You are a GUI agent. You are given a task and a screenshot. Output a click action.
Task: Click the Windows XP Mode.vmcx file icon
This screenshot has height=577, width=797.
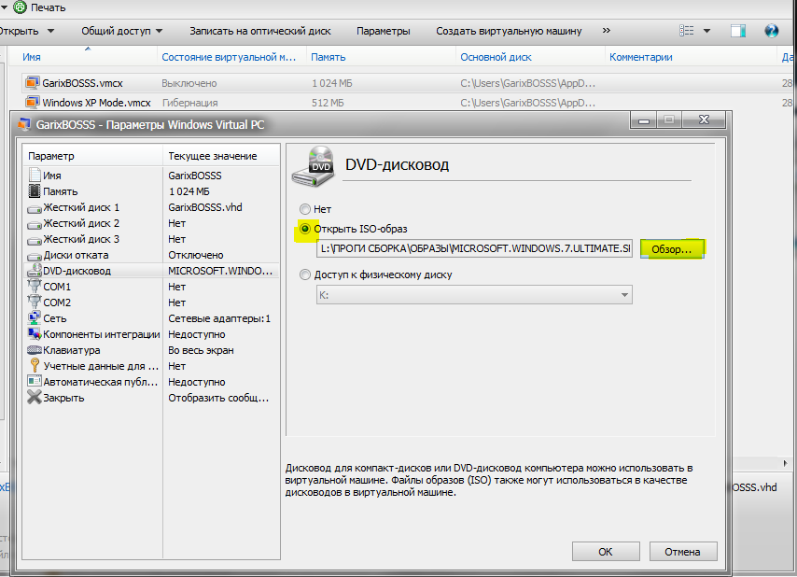[x=32, y=102]
